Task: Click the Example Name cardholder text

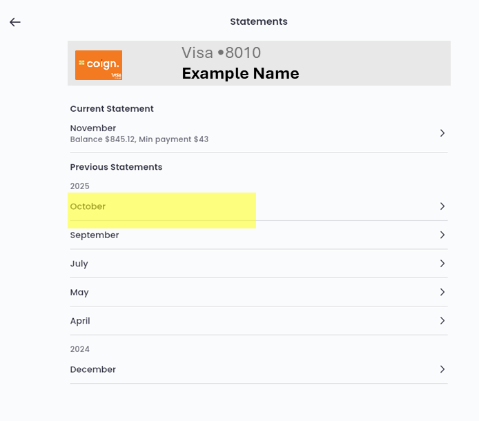Action: click(x=240, y=74)
